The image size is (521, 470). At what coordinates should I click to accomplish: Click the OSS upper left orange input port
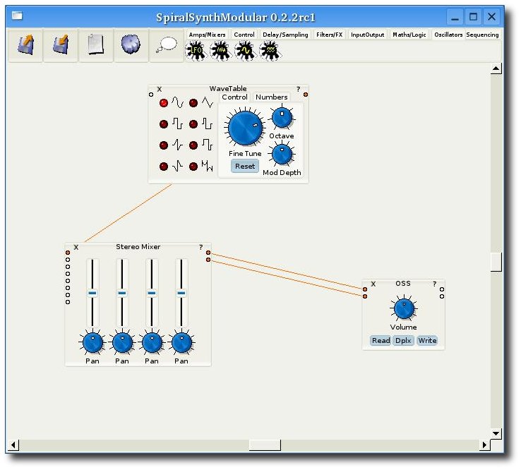click(365, 289)
